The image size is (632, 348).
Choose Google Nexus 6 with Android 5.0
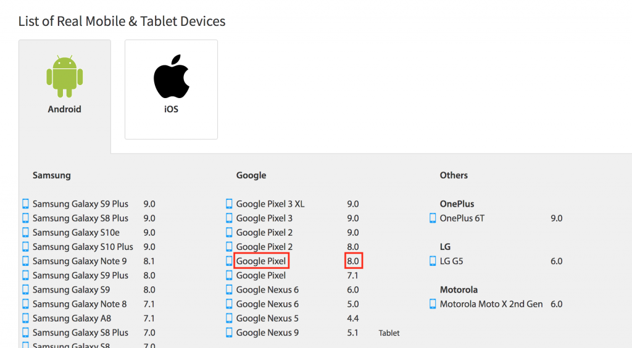[x=267, y=304]
